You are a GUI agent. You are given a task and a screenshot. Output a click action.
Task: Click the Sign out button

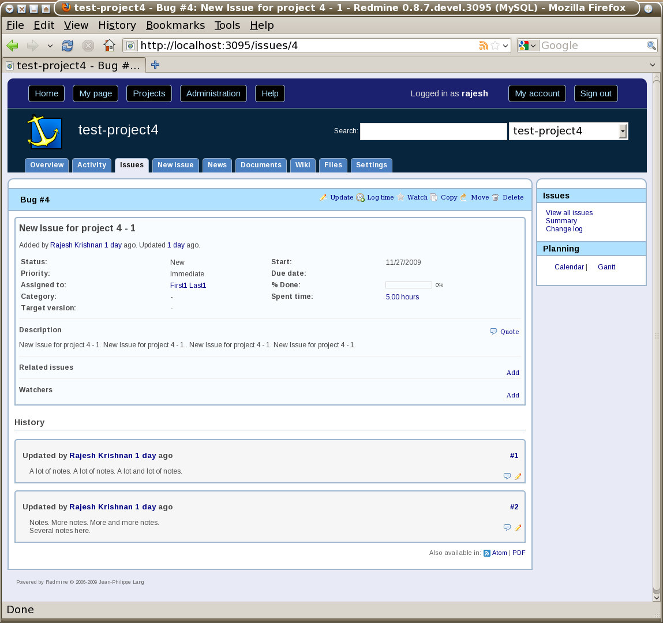pyautogui.click(x=595, y=93)
